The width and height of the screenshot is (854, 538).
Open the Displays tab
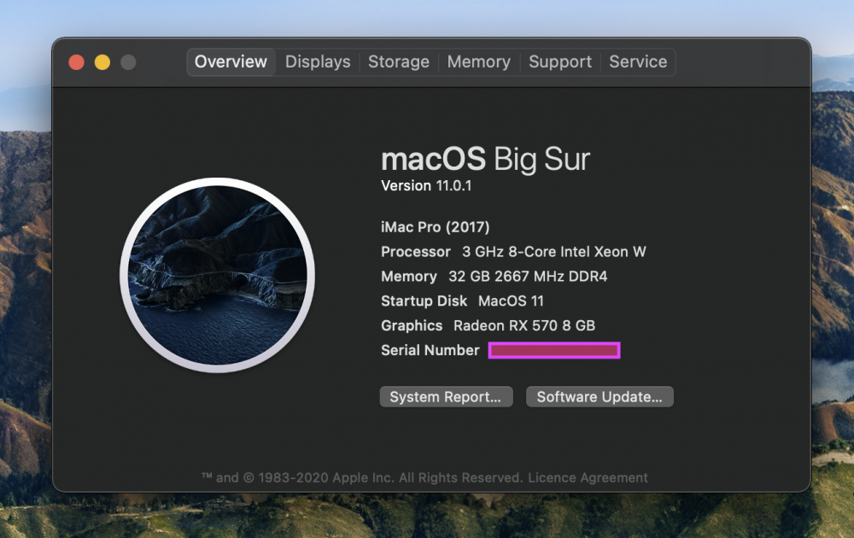click(318, 62)
